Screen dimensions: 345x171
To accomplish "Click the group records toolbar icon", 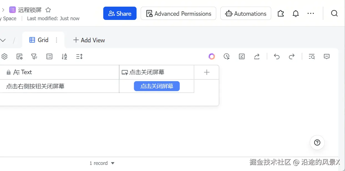I will coord(49,57).
